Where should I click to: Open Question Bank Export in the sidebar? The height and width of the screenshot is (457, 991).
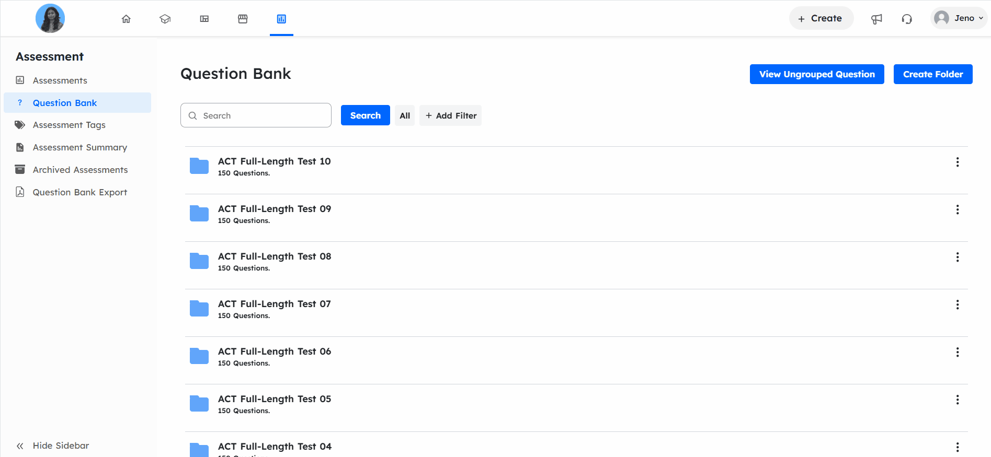click(x=77, y=192)
